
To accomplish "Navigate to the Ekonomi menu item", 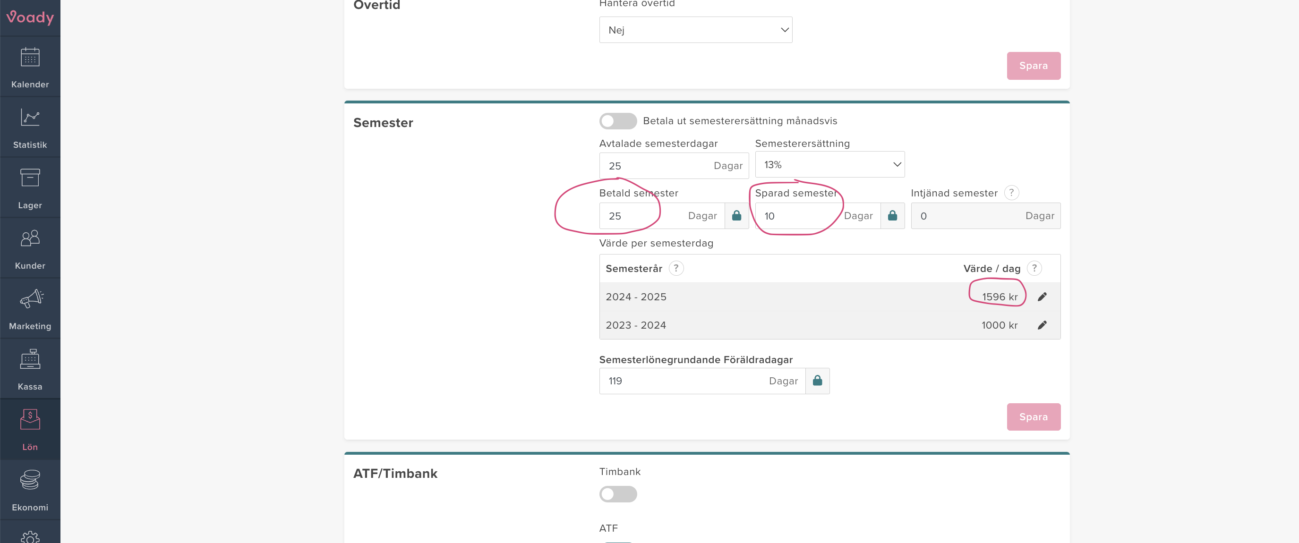I will coord(30,491).
